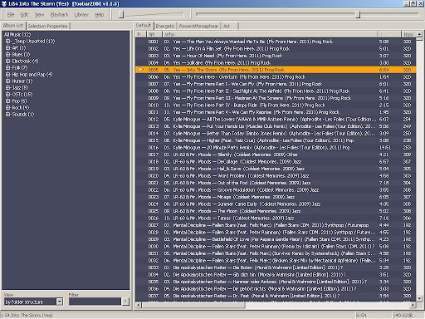Expand the Pop tree node
The height and width of the screenshot is (319, 425).
7,101
